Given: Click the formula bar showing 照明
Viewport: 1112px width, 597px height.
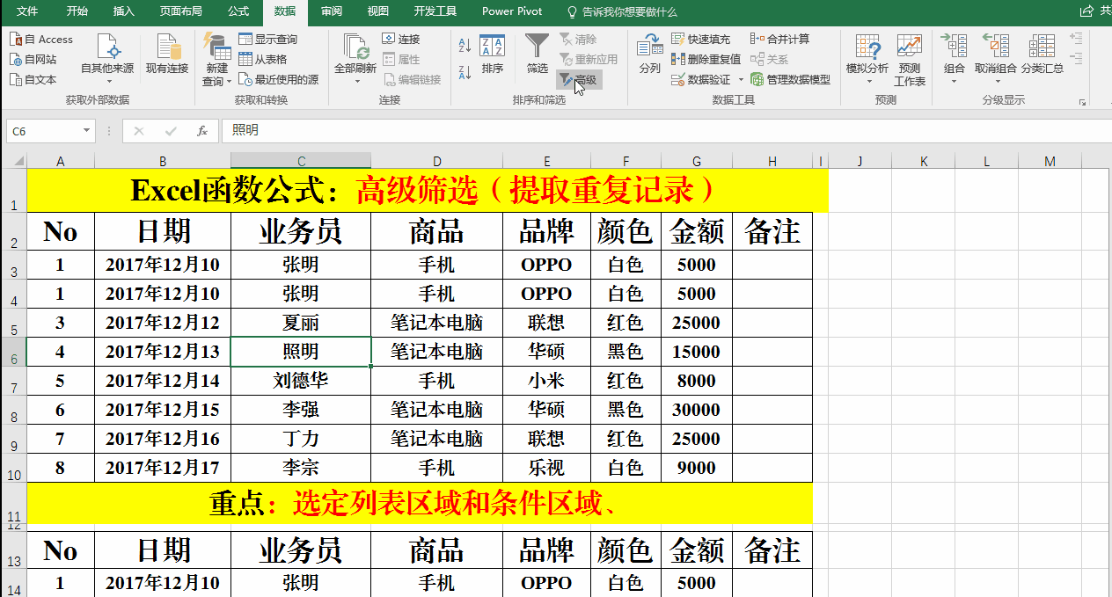Looking at the screenshot, I should point(616,130).
